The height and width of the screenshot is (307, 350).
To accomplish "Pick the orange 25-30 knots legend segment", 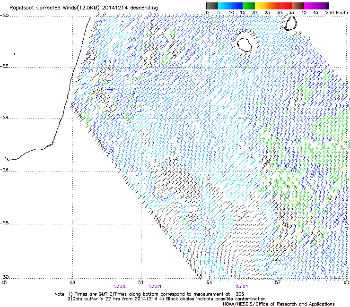I will click(x=273, y=6).
